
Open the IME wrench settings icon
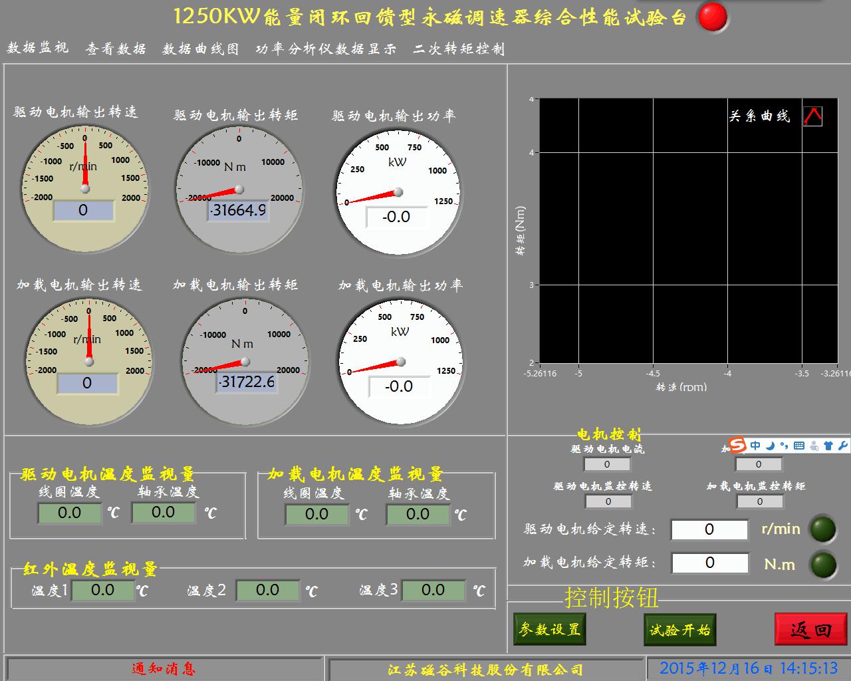pyautogui.click(x=842, y=446)
